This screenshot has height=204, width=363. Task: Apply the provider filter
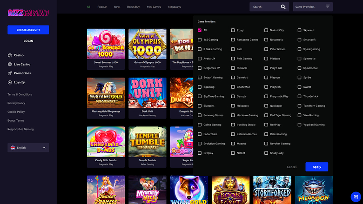point(317,167)
